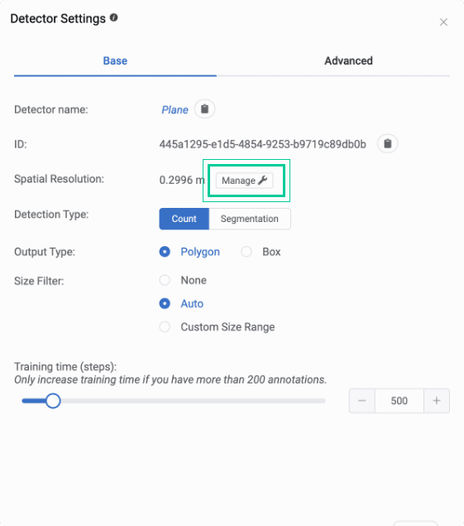The width and height of the screenshot is (464, 526).
Task: Choose Polygon output type
Action: (189, 252)
